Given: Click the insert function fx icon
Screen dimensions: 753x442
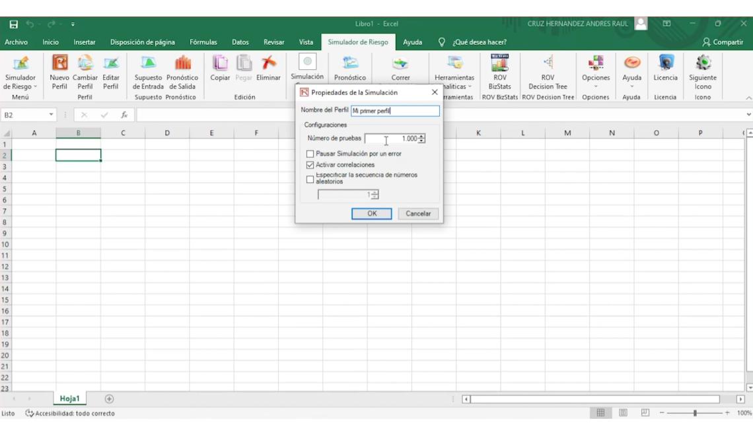Looking at the screenshot, I should [124, 115].
